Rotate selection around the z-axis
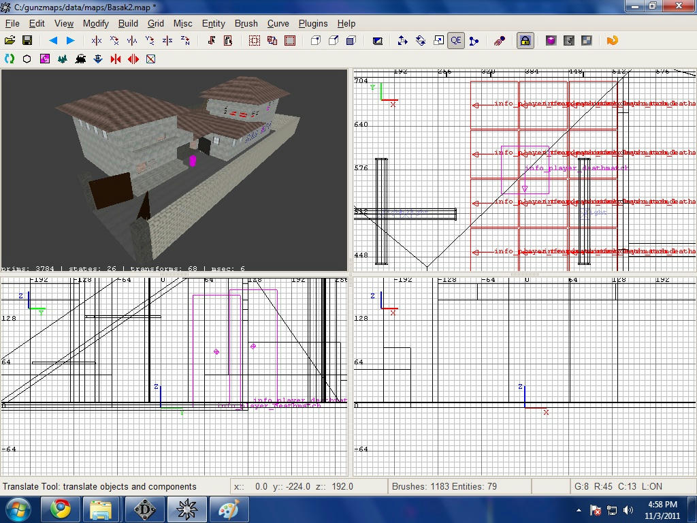The image size is (697, 523). (x=185, y=41)
